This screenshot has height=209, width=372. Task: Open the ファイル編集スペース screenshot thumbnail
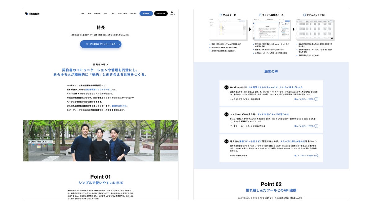tap(272, 30)
